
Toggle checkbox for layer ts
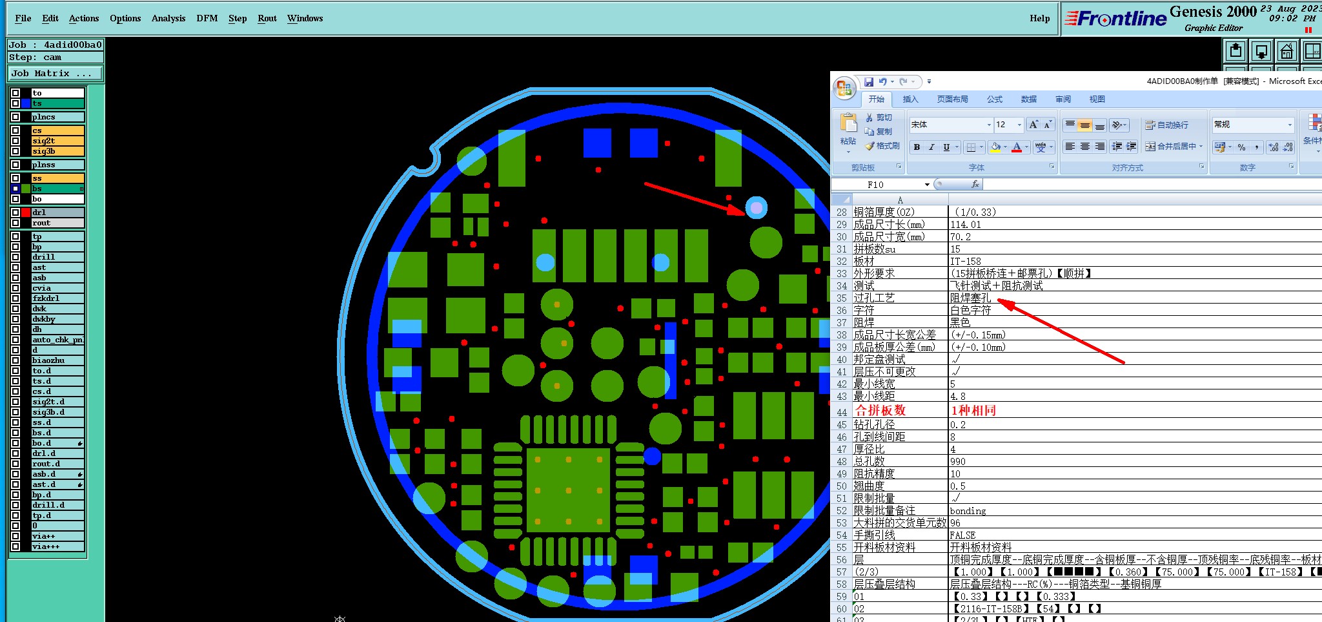tap(15, 103)
